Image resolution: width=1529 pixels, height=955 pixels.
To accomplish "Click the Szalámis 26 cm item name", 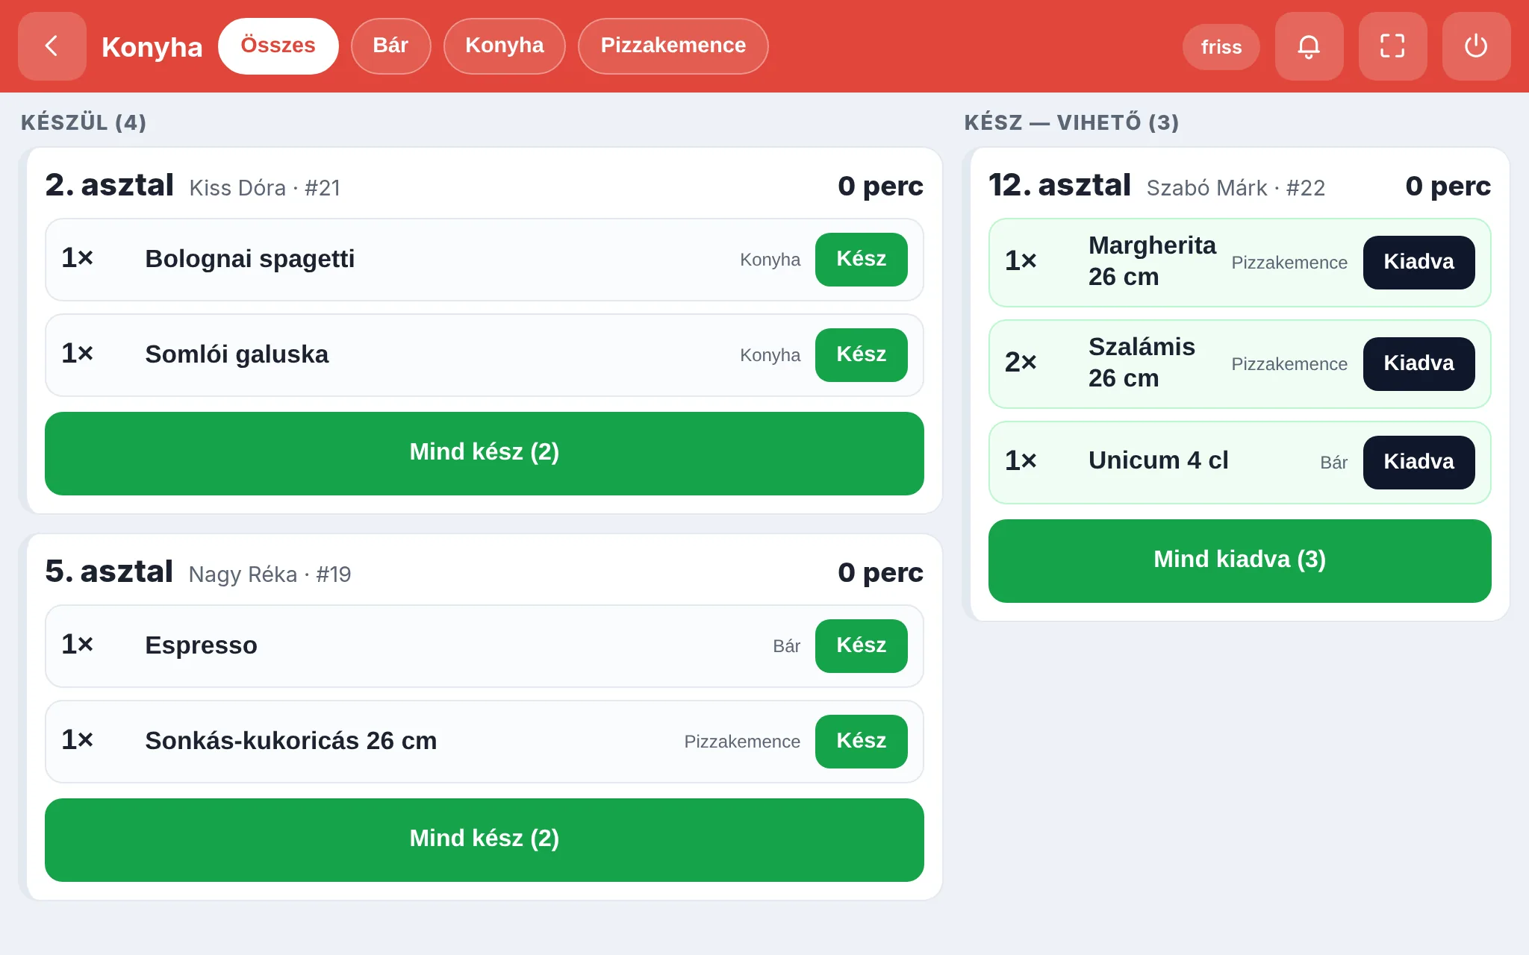I will click(x=1142, y=363).
